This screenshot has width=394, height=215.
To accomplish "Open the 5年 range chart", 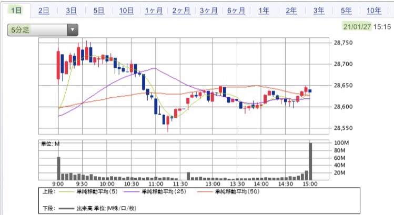I will pyautogui.click(x=346, y=11).
